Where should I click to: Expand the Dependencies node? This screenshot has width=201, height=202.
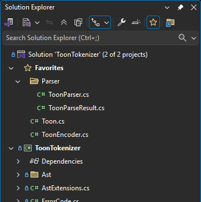click(x=18, y=161)
